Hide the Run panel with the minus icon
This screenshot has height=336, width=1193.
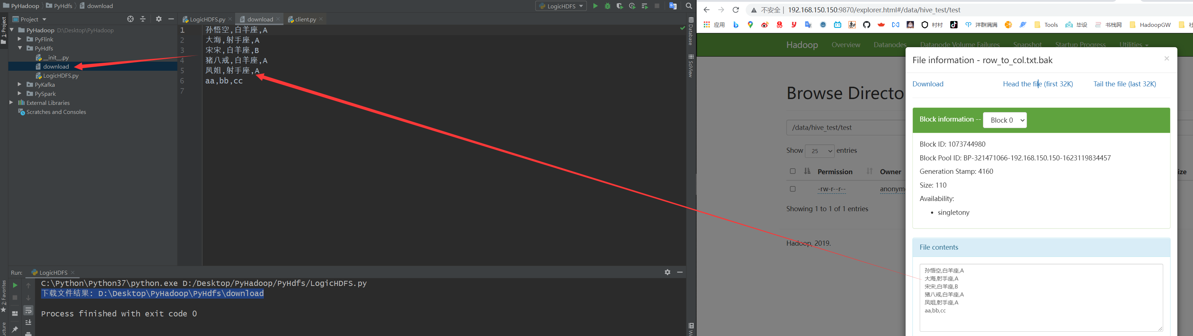(x=680, y=272)
